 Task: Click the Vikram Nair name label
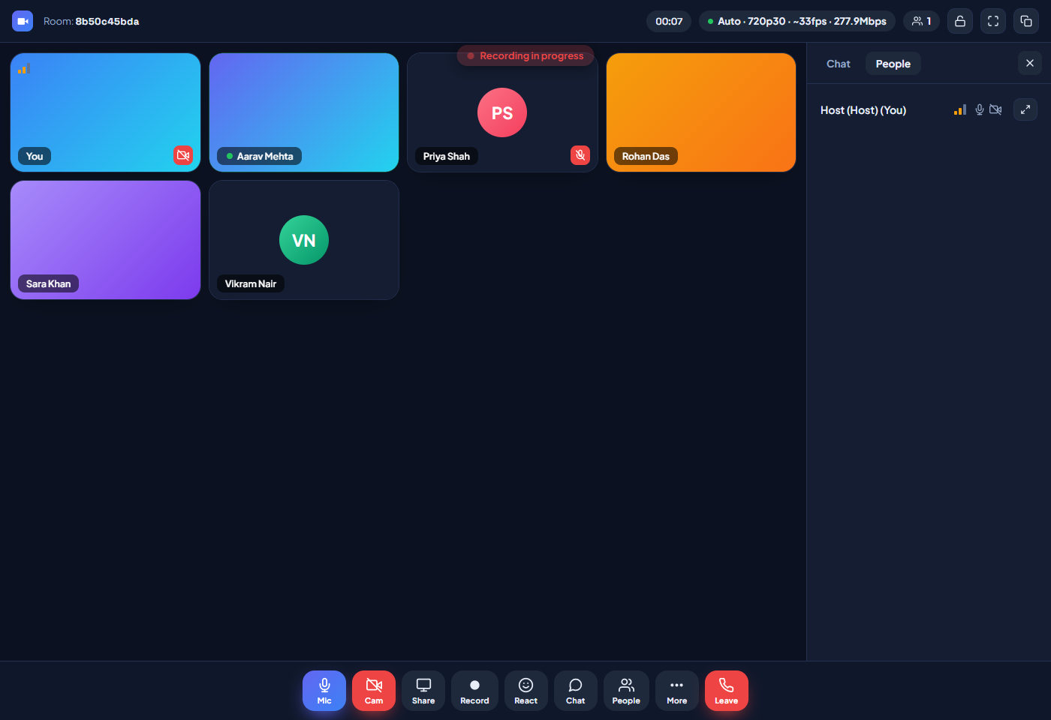[x=251, y=283]
